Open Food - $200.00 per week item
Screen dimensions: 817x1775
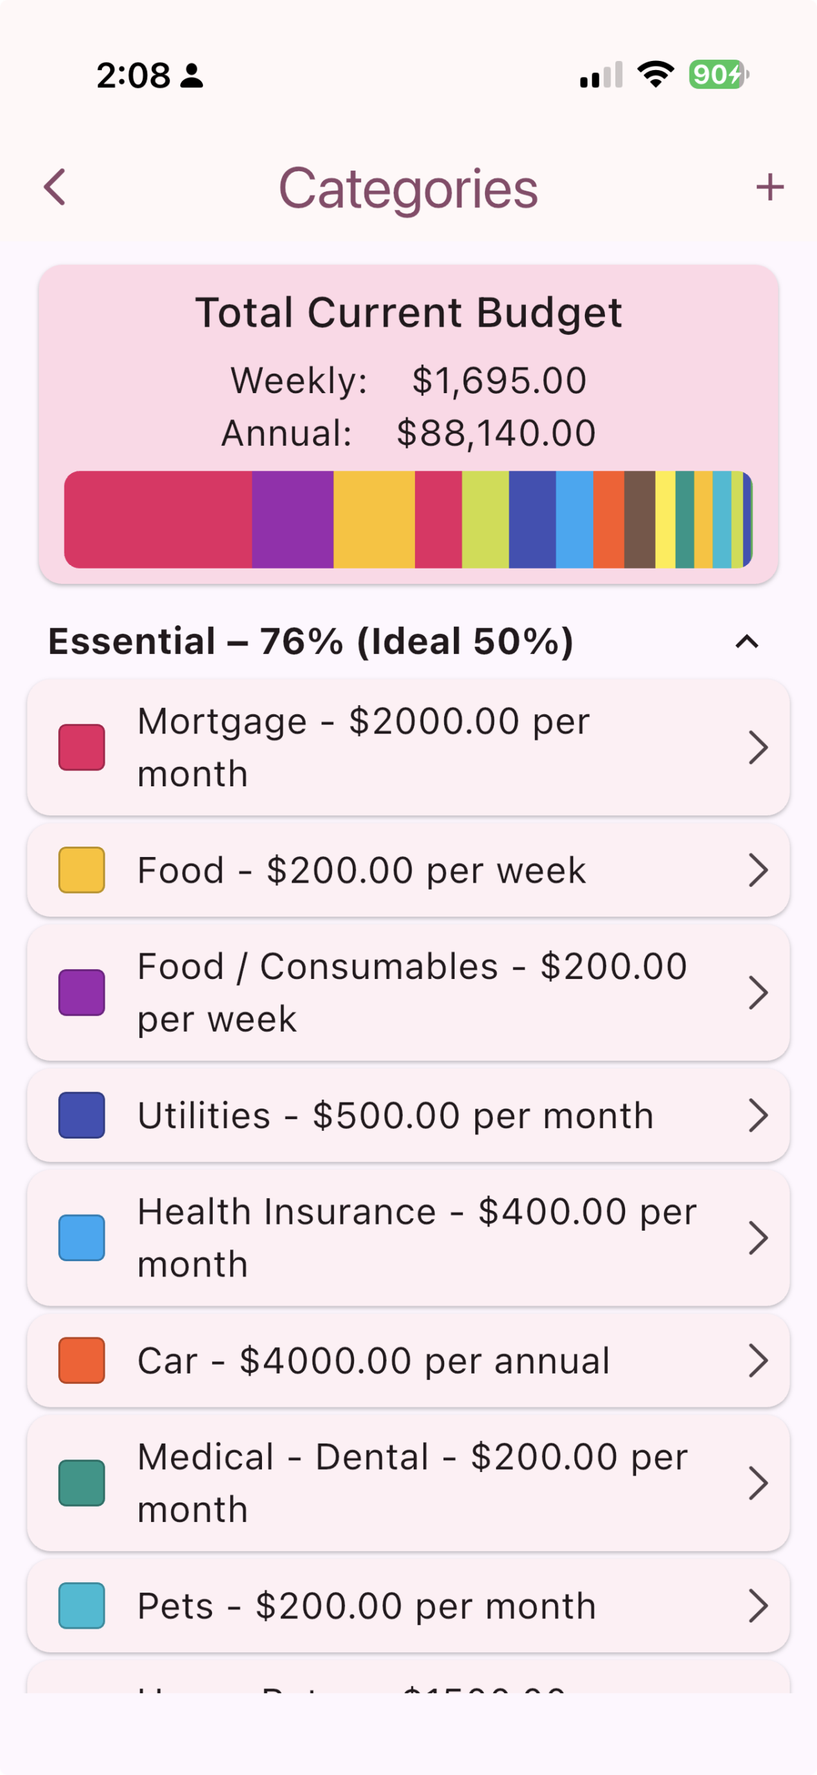[x=408, y=870]
